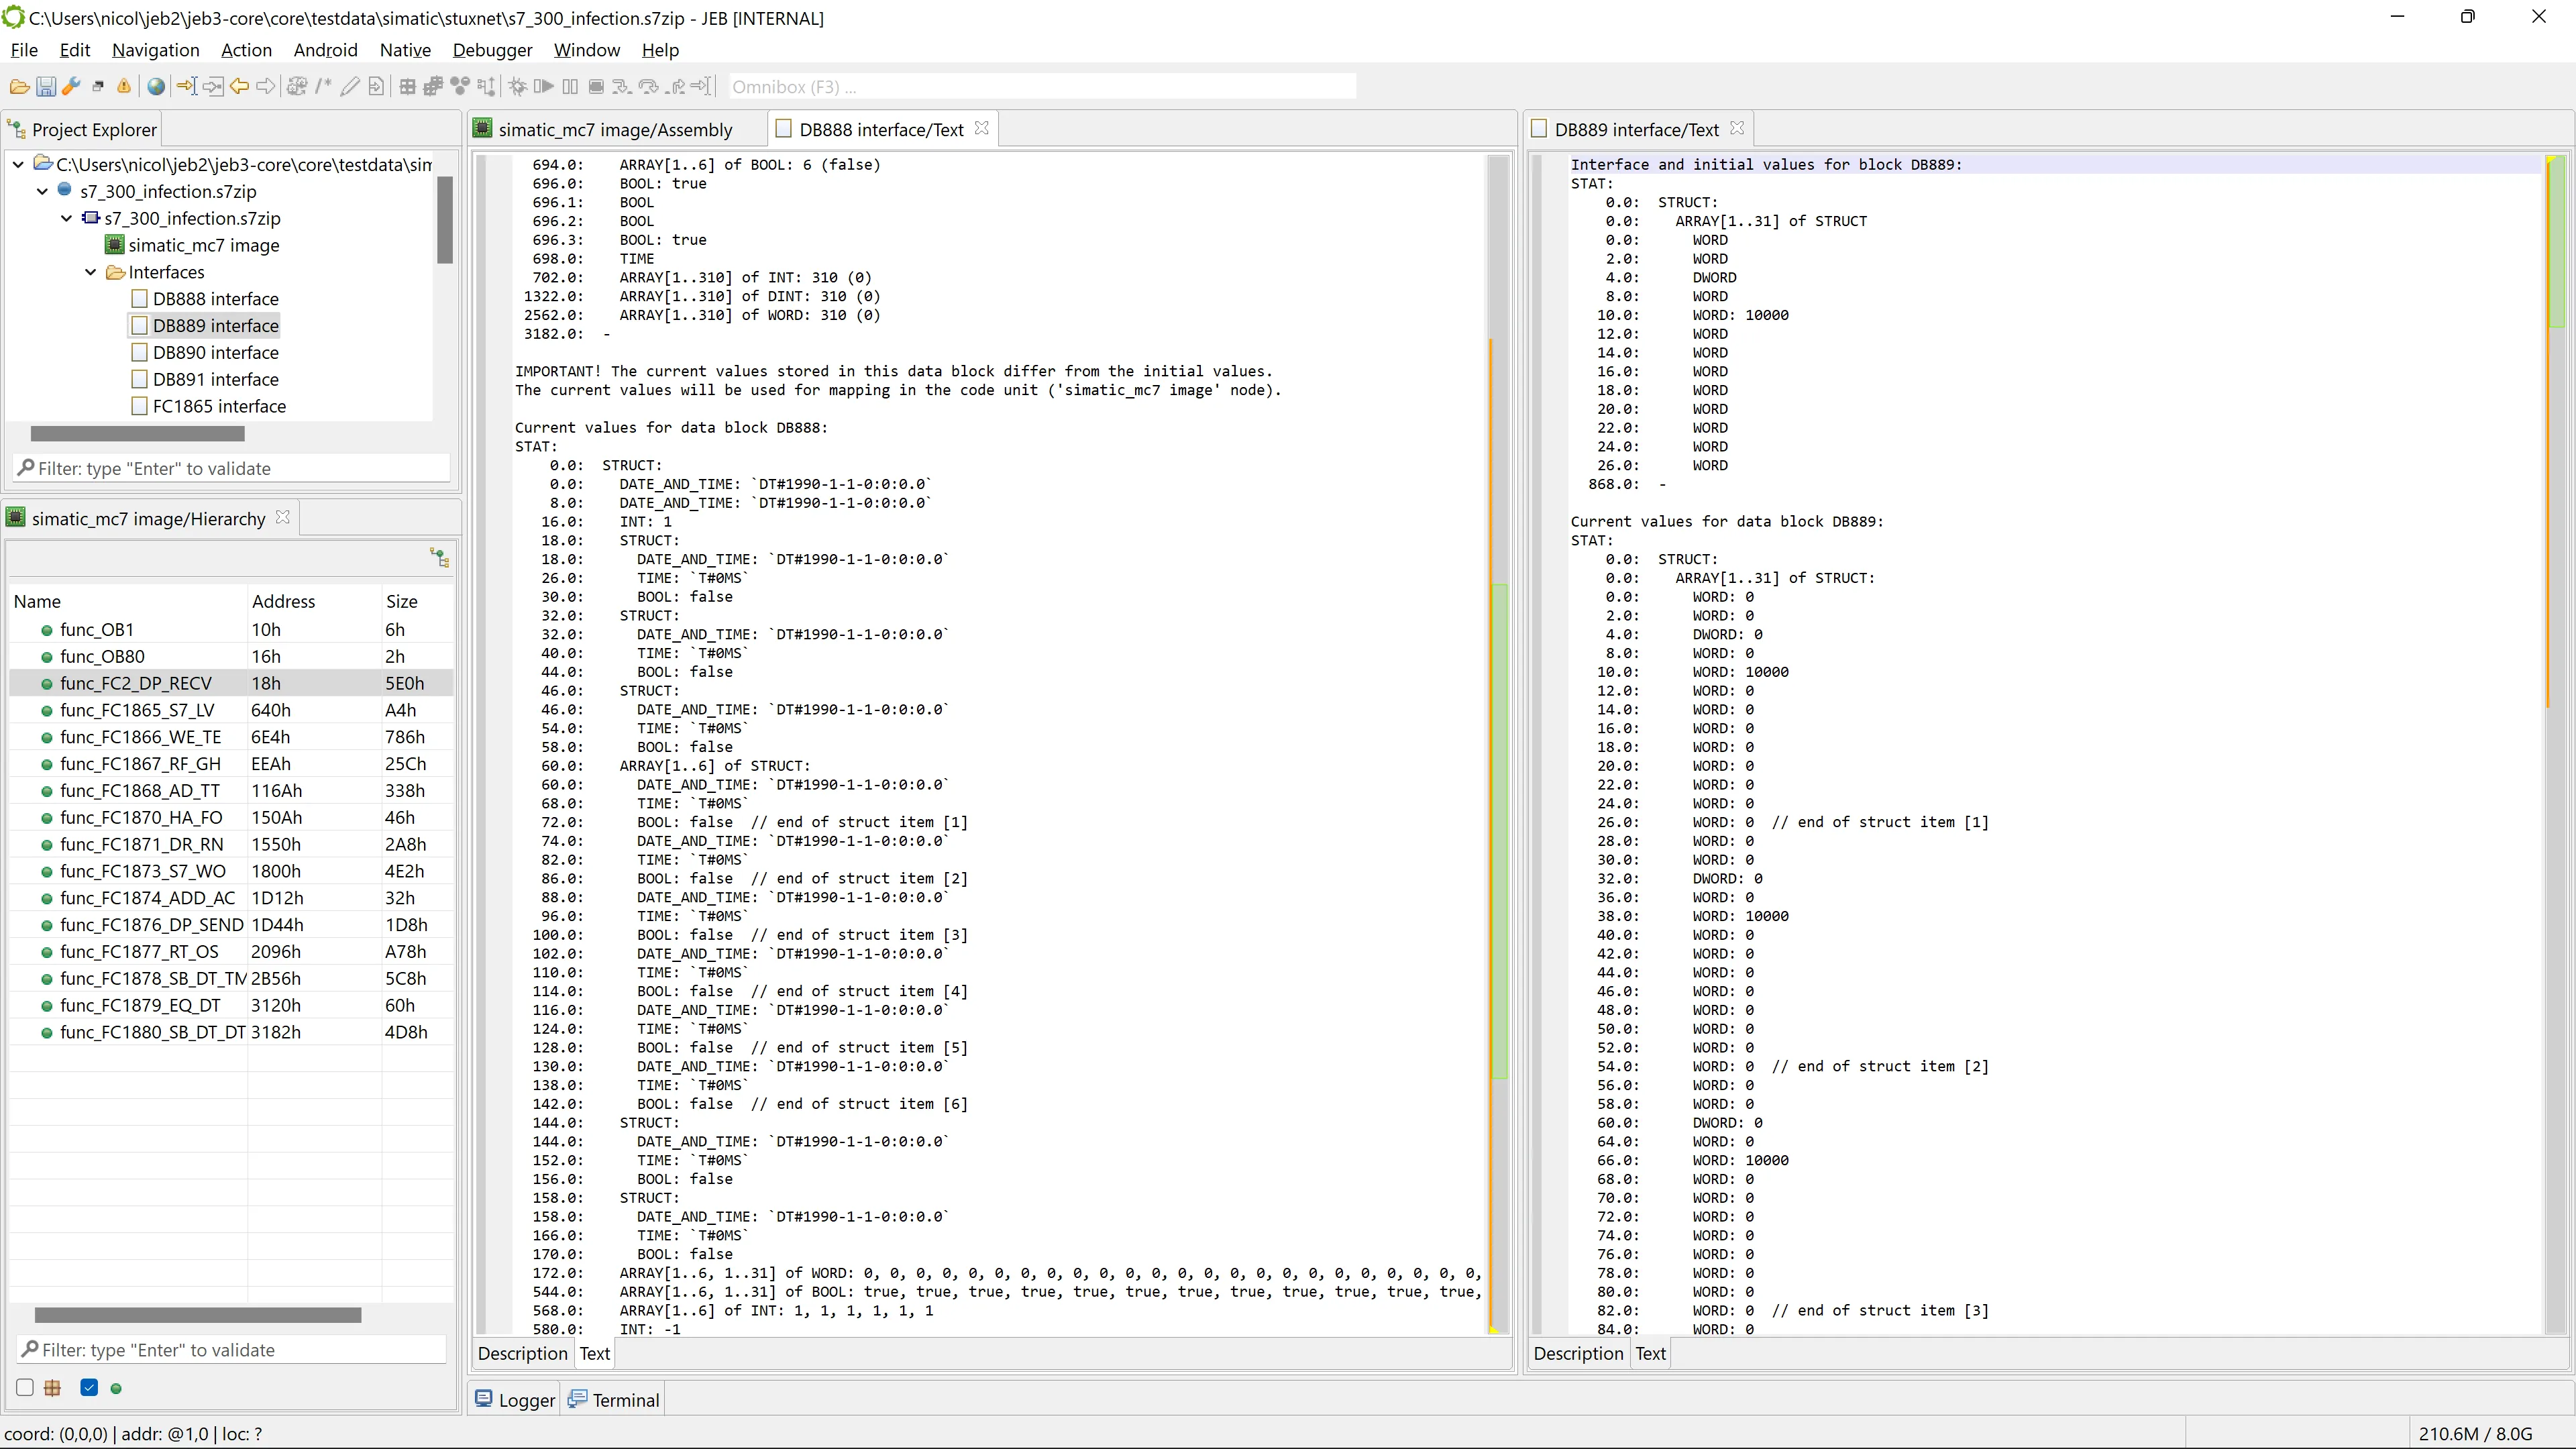Click the Hierarchy panel filter field
This screenshot has width=2576, height=1449.
232,1350
